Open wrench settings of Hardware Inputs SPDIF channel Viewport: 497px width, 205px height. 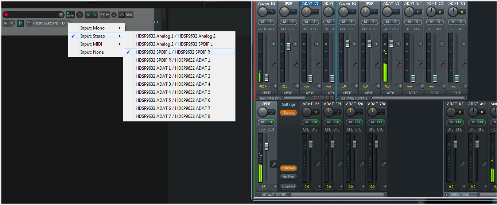tap(295, 64)
